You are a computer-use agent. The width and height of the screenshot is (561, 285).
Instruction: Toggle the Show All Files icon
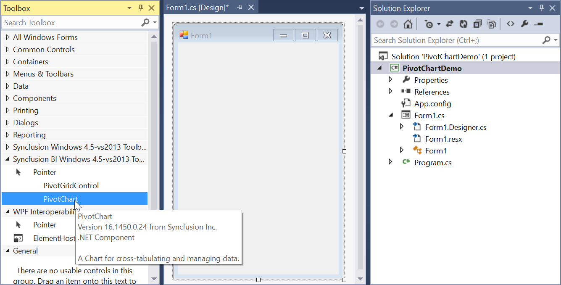pyautogui.click(x=491, y=24)
